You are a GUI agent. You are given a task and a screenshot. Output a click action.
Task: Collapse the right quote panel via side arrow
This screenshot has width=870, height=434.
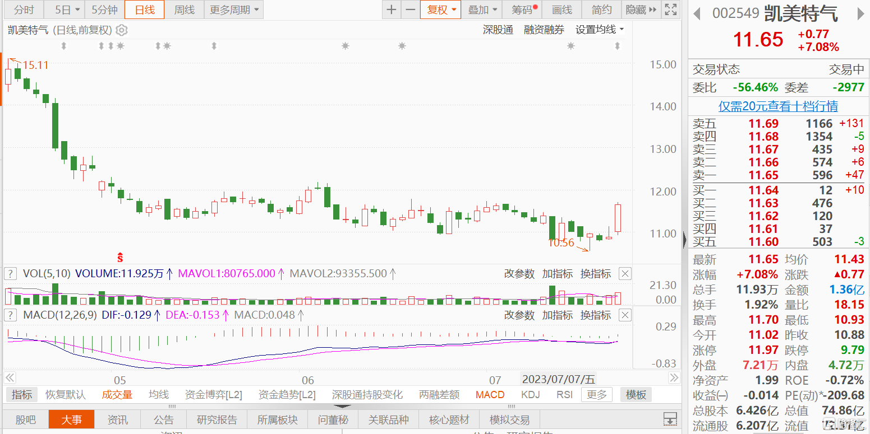pyautogui.click(x=684, y=240)
